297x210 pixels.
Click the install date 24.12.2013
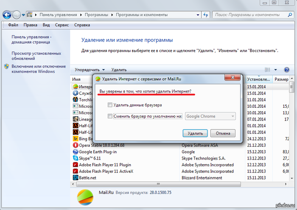256,139
